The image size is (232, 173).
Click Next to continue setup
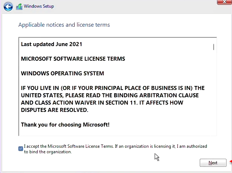click(213, 163)
